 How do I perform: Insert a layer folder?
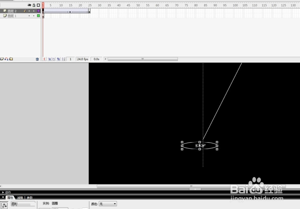pos(11,59)
